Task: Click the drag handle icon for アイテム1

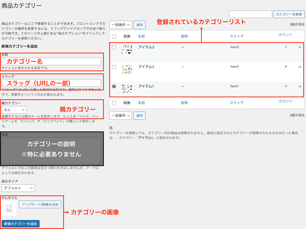Action: 300,86
